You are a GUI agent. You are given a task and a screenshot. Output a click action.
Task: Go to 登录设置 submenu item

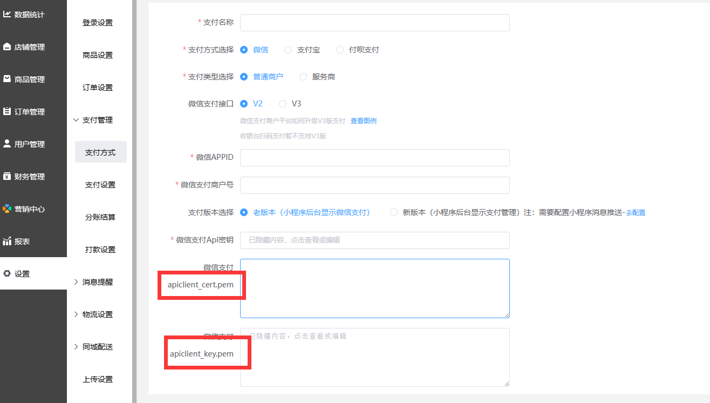coord(98,23)
